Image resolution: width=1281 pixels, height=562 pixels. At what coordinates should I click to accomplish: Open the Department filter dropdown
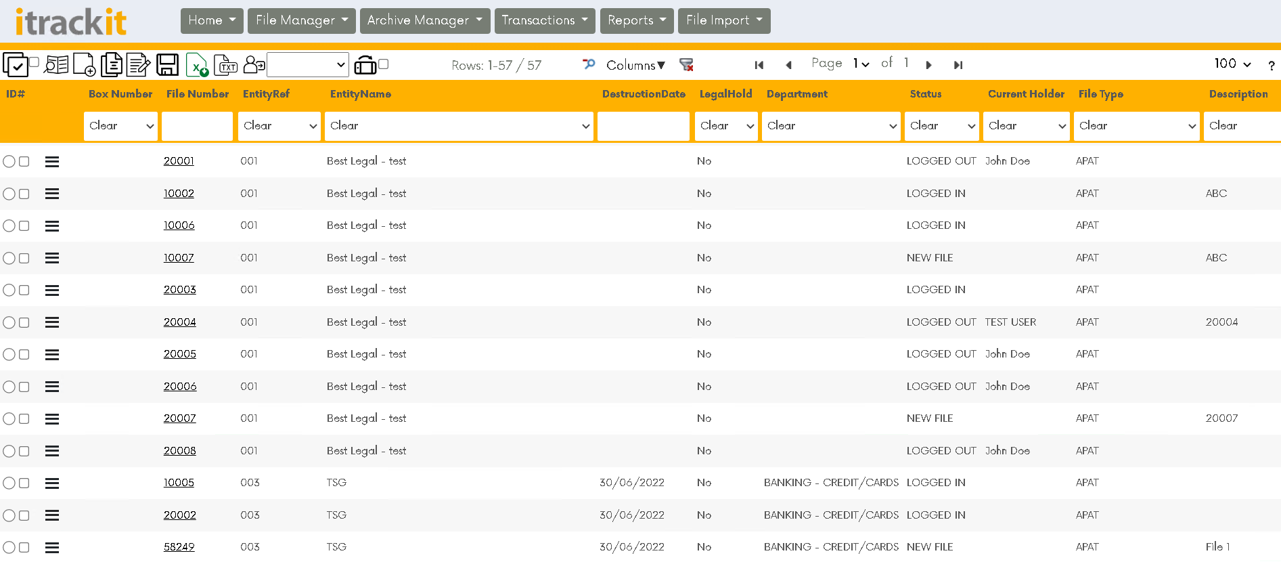[831, 126]
